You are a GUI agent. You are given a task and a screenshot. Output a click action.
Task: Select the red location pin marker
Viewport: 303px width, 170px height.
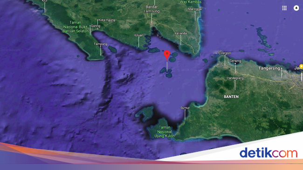click(167, 55)
